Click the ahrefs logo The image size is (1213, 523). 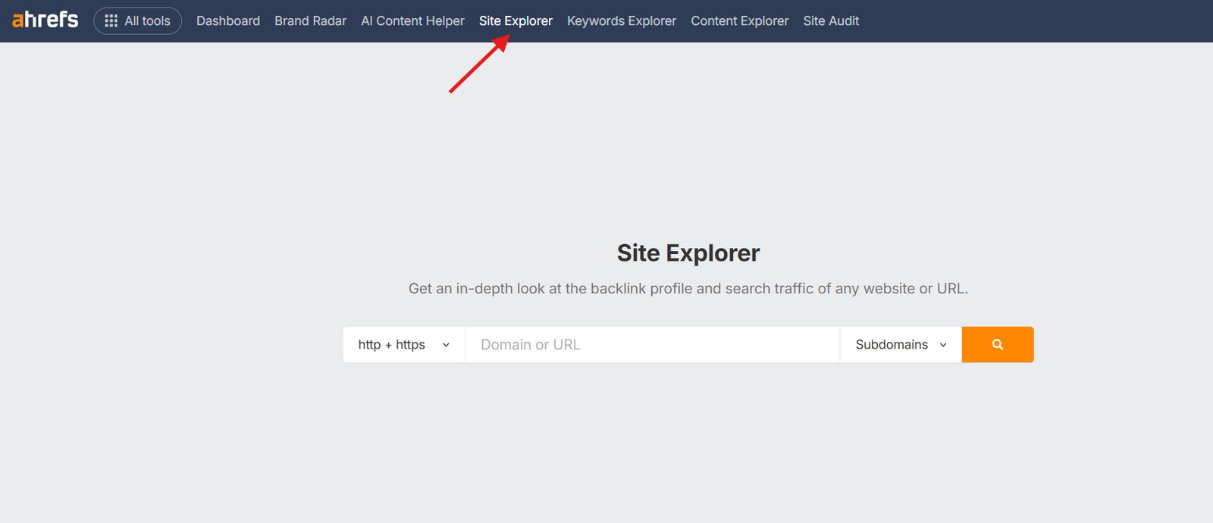pos(45,20)
